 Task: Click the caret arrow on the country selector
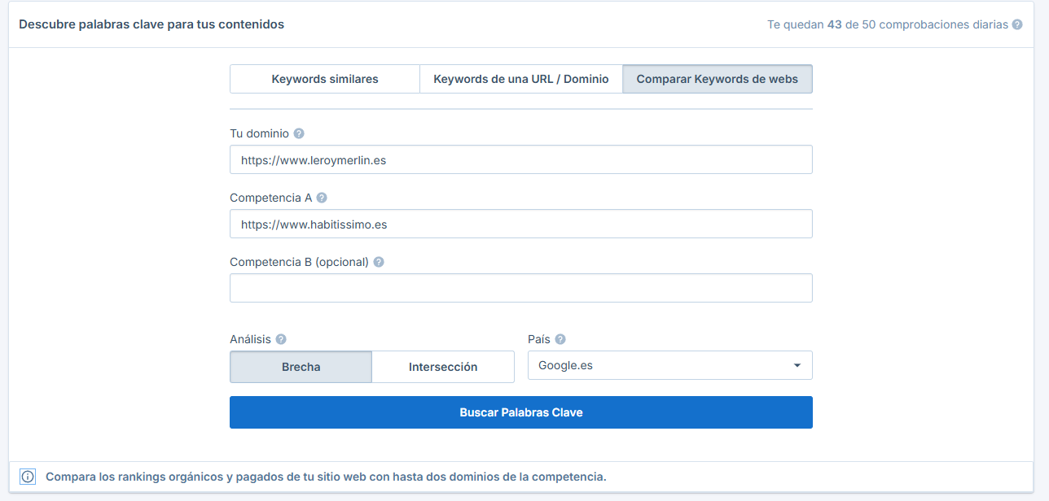coord(797,365)
